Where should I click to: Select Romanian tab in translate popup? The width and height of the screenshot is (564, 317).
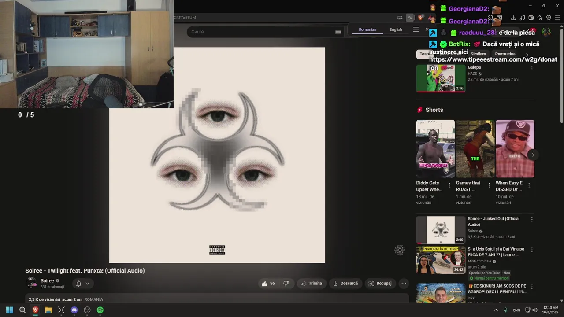(x=367, y=29)
